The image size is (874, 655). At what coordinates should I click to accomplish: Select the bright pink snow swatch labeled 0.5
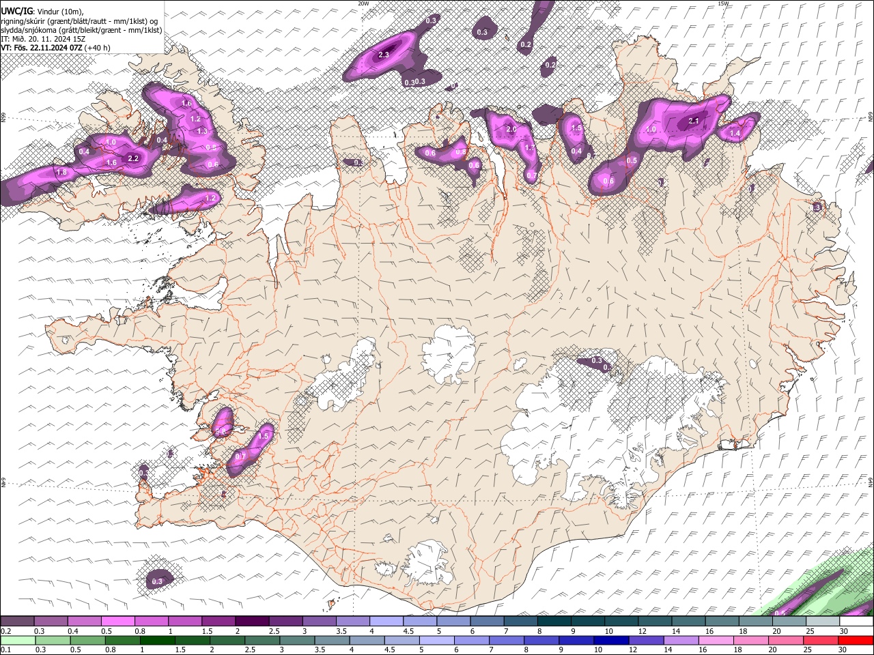pos(117,621)
